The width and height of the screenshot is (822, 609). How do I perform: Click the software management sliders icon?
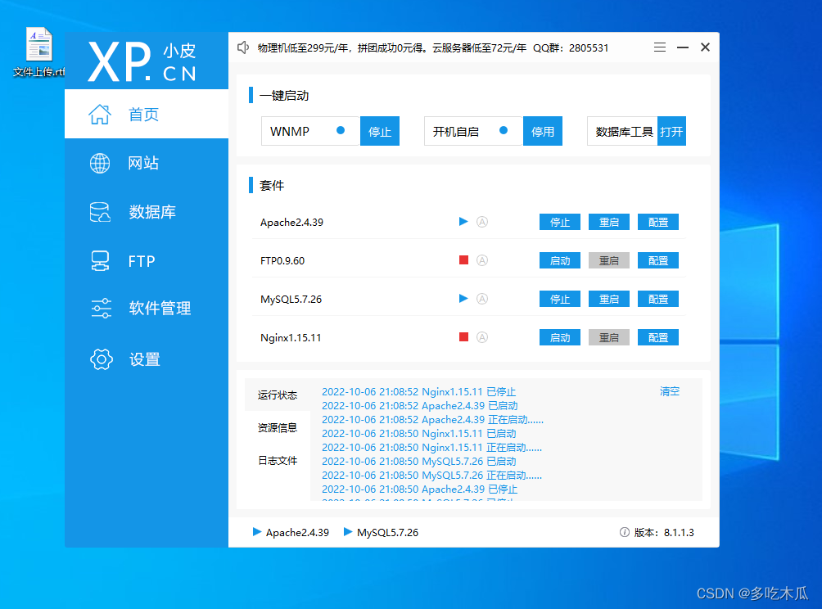102,308
